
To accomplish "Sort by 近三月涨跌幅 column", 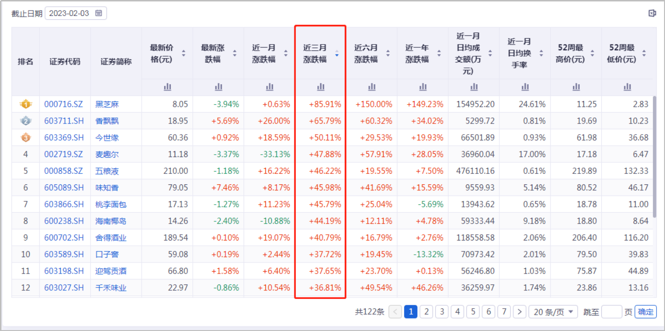I will (337, 53).
